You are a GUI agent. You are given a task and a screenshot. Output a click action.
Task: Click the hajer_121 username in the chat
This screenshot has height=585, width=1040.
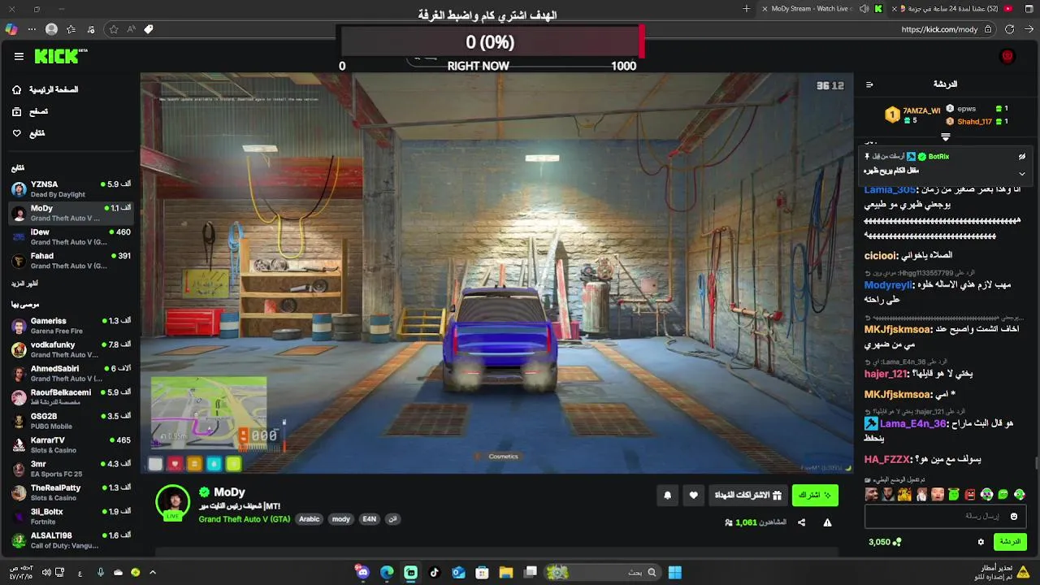click(885, 374)
